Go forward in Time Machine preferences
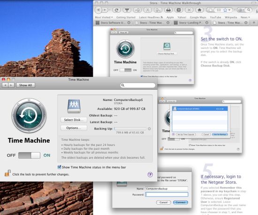This screenshot has width=258, height=215. (11, 85)
